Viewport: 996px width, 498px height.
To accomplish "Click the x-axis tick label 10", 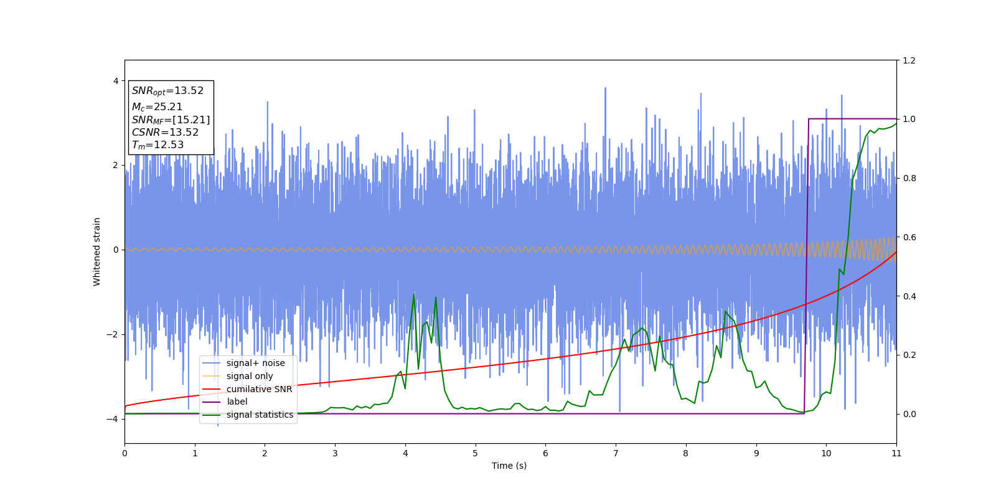I will pyautogui.click(x=826, y=453).
